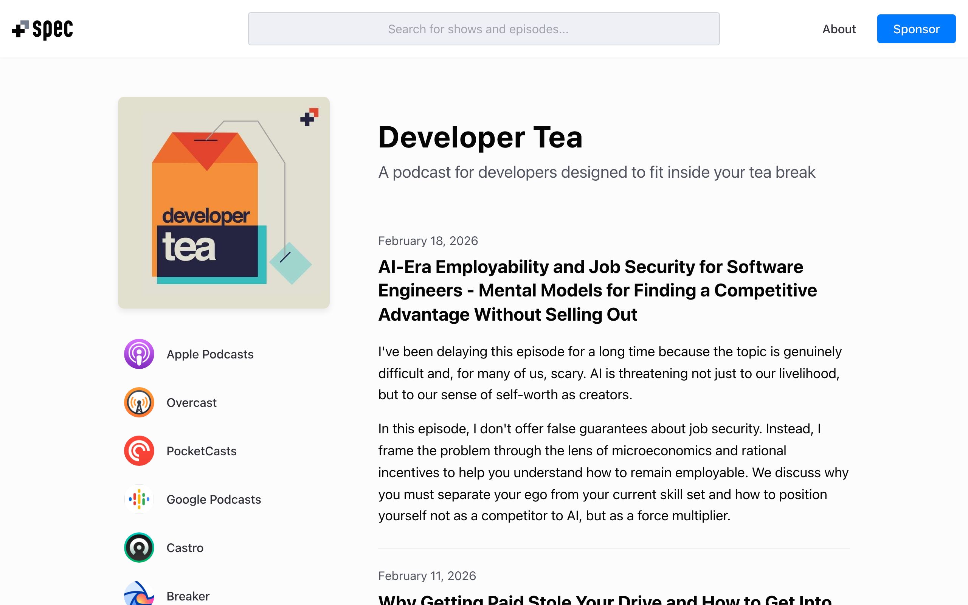The width and height of the screenshot is (968, 605).
Task: Open the Castro text link
Action: click(x=185, y=548)
